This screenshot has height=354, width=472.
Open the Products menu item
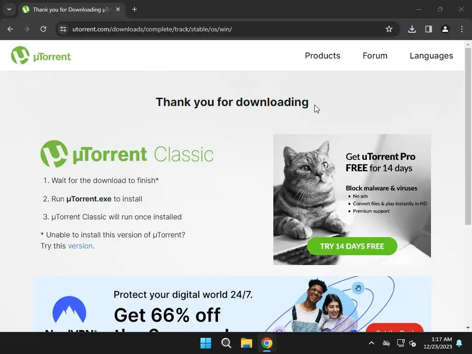pos(322,56)
